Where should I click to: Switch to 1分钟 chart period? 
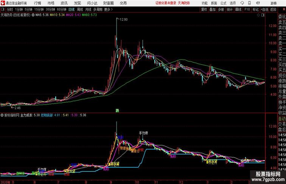[19, 9]
